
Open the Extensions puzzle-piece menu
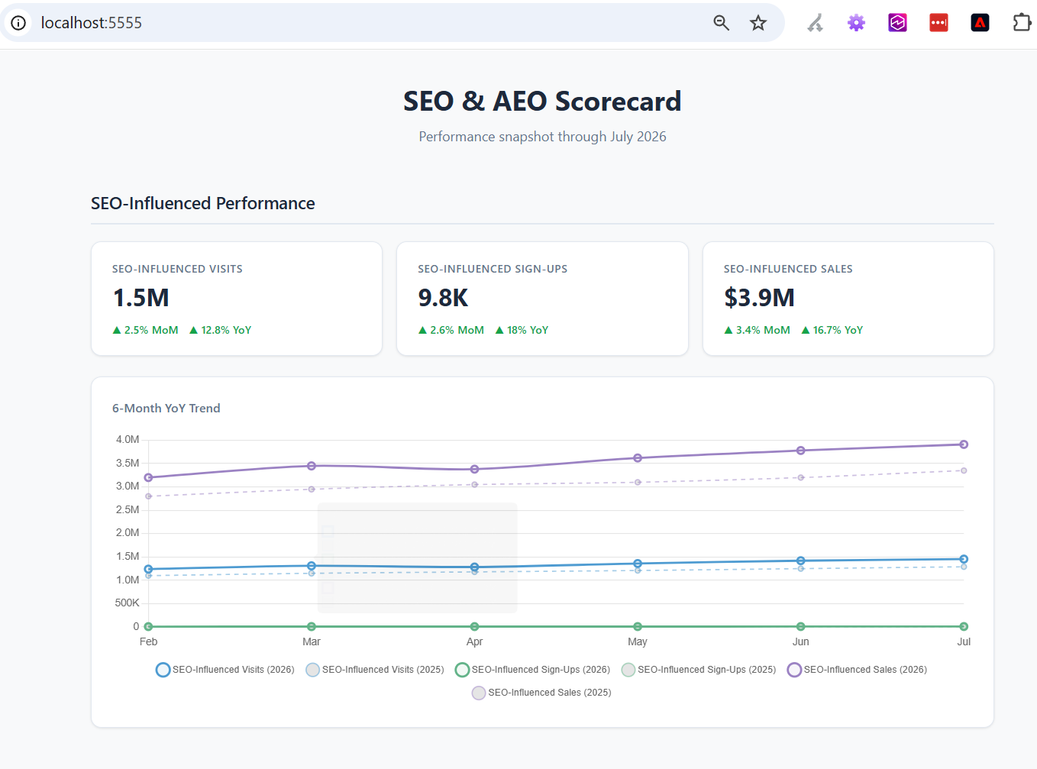pos(1022,23)
